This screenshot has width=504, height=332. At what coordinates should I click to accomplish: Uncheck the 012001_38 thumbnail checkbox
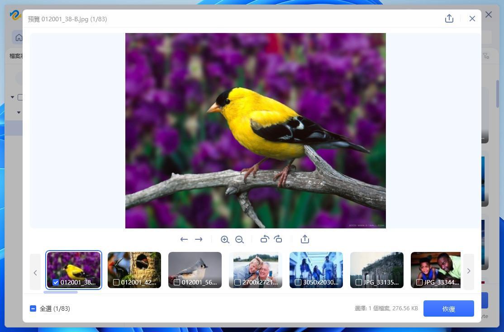tap(56, 283)
